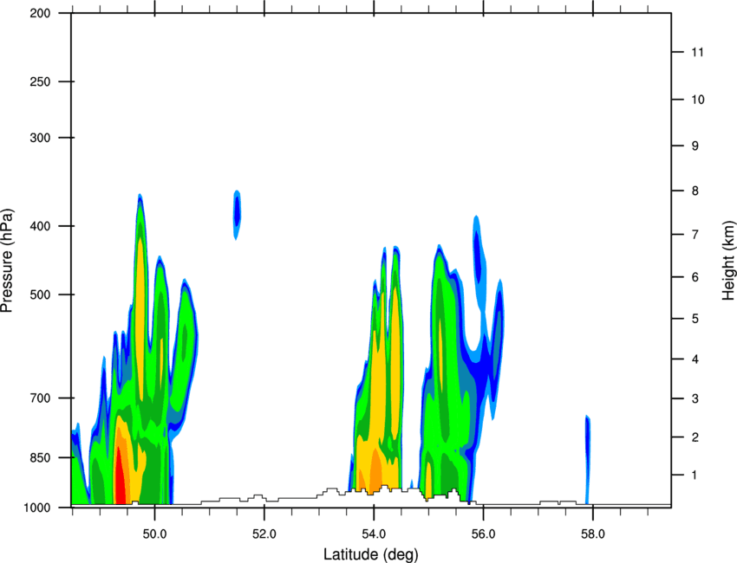
Task: Click the 9 km height label
Action: point(695,146)
